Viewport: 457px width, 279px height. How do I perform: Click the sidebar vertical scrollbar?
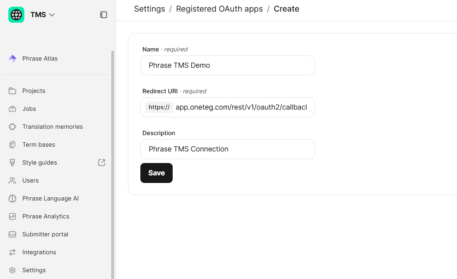pyautogui.click(x=112, y=165)
